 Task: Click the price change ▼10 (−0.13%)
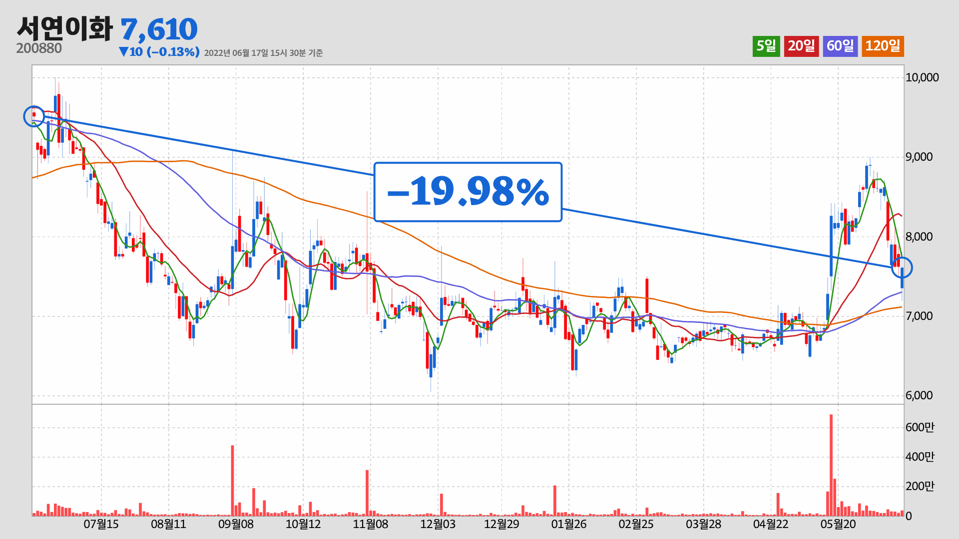pyautogui.click(x=159, y=52)
